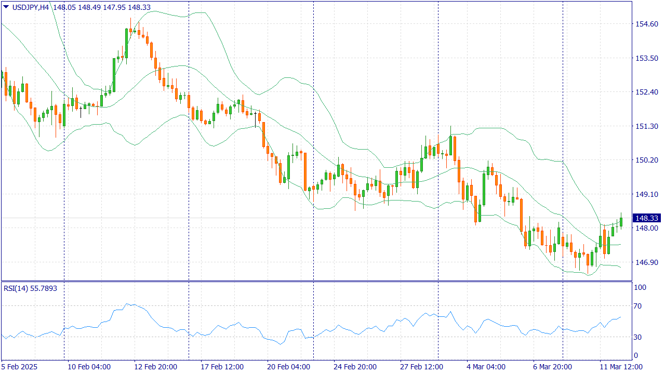Click the 20 Feb 04:00 time label
The height and width of the screenshot is (374, 665).
click(x=288, y=367)
